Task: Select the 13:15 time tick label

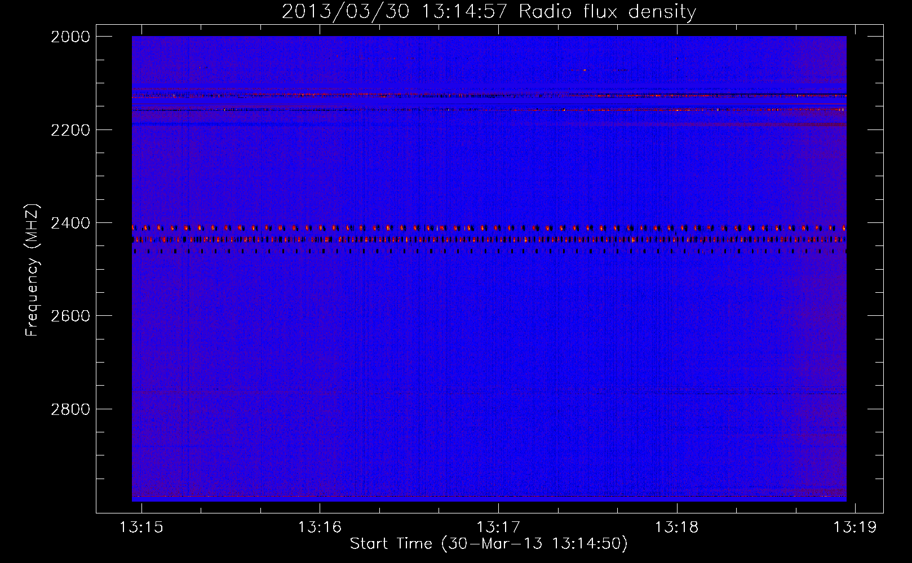Action: coord(141,527)
